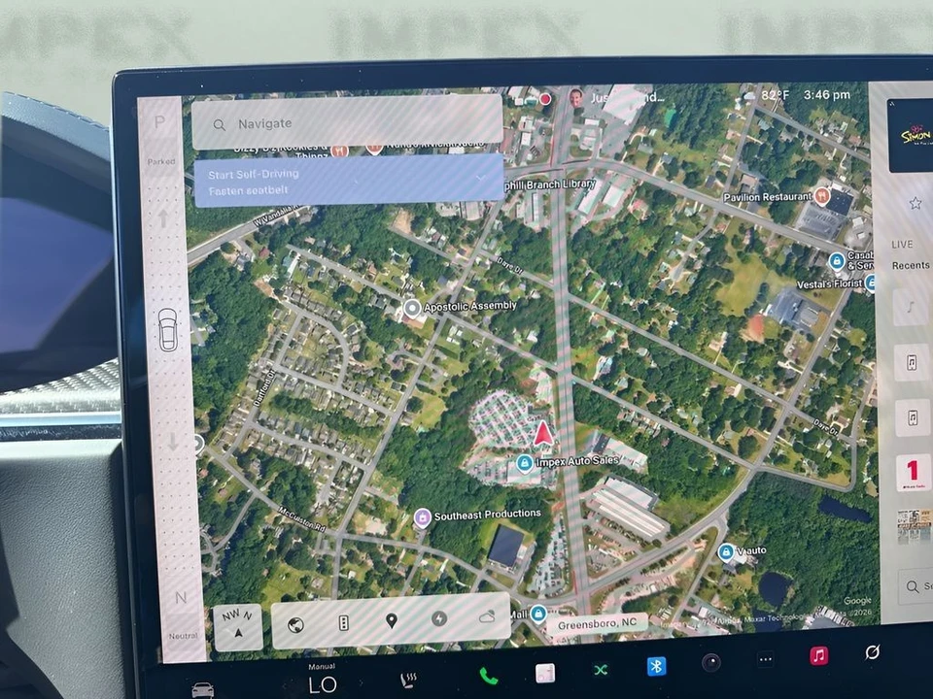This screenshot has width=933, height=699.
Task: Tap the car outline icon on gear strip
Action: (x=168, y=330)
